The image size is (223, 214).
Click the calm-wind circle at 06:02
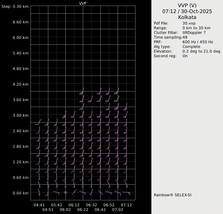point(65,193)
